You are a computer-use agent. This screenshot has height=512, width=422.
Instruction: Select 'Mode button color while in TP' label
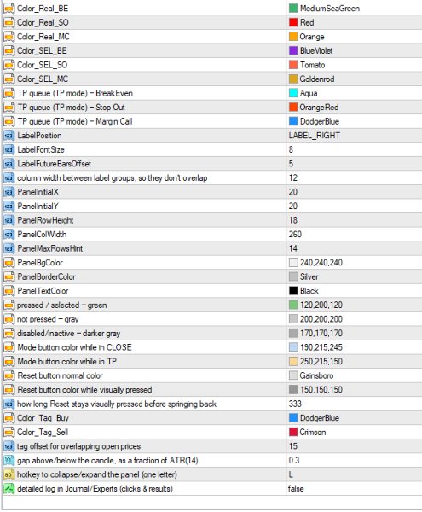click(66, 362)
